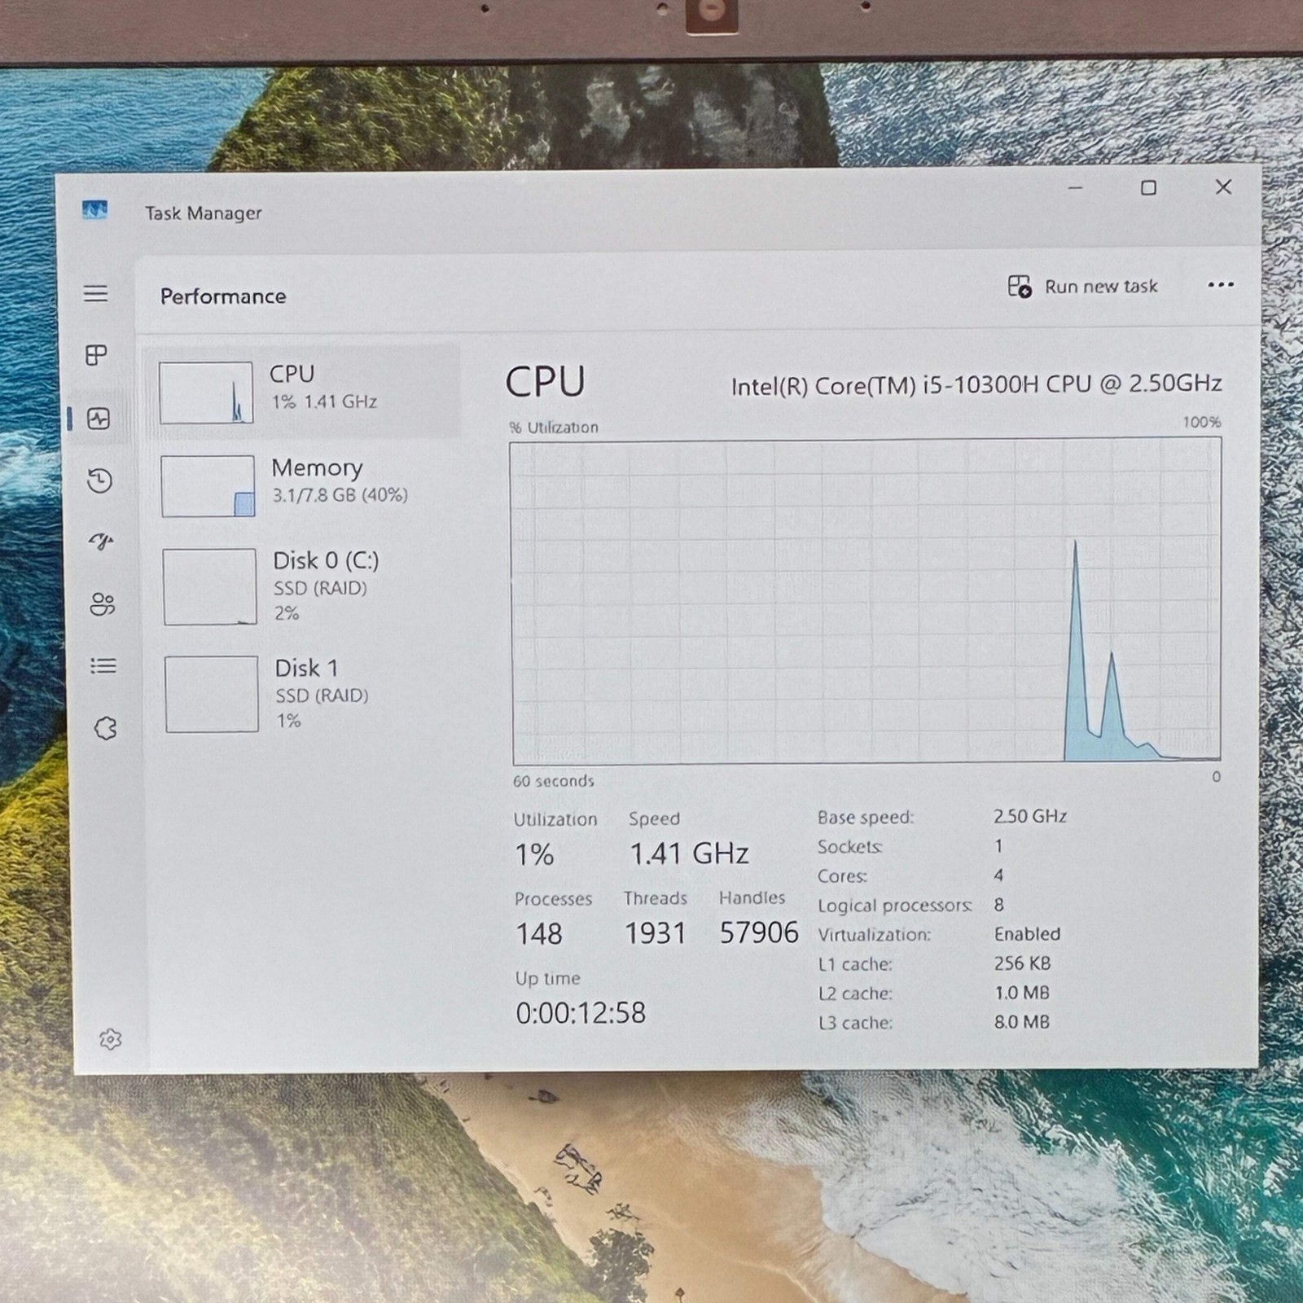
Task: Click the Memory 3.1/7.8 GB (40%) text
Action: [x=340, y=495]
